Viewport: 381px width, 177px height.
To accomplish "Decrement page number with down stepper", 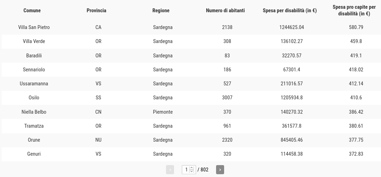I will (192, 171).
